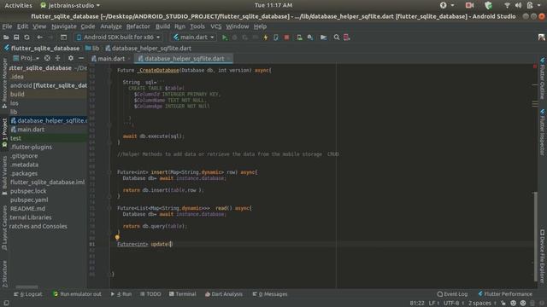Click the green Run button
The image size is (547, 307).
(225, 38)
